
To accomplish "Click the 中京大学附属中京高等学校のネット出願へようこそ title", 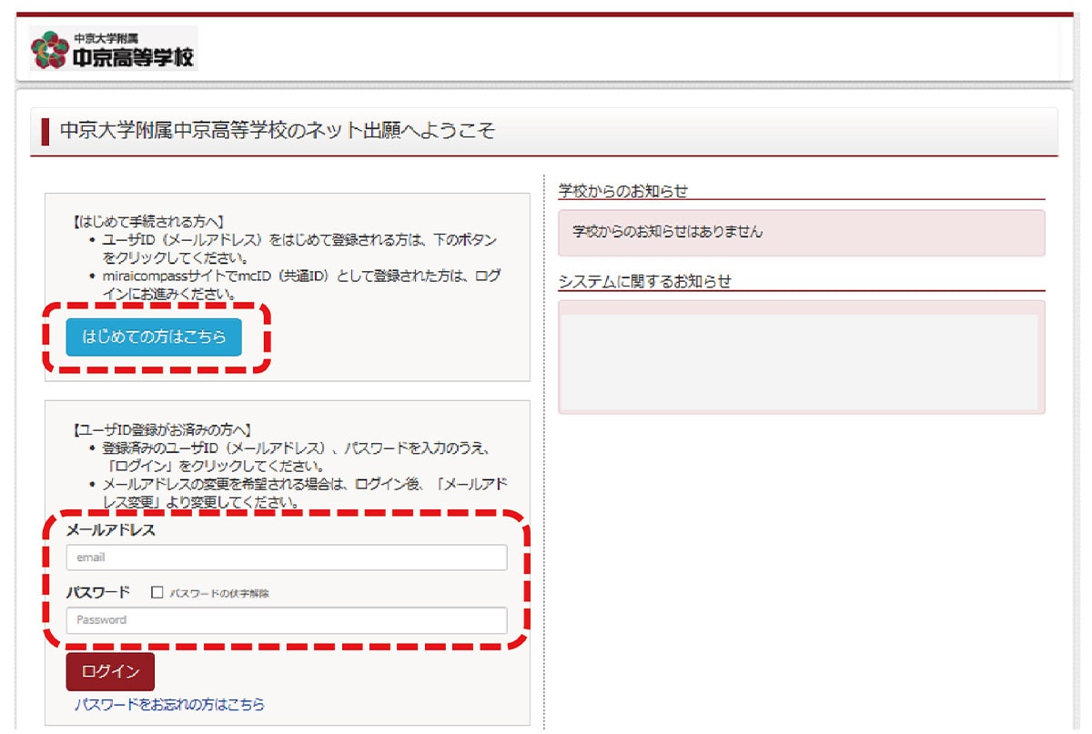I will pyautogui.click(x=278, y=131).
